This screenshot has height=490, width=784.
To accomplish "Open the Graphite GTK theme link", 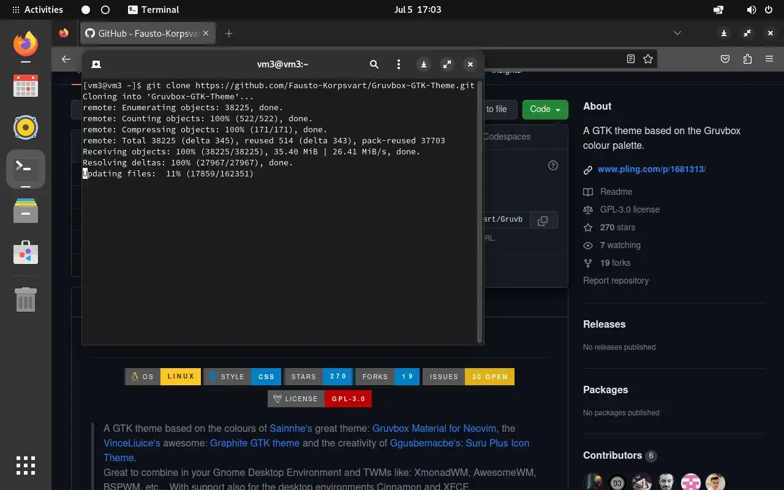I will point(255,443).
